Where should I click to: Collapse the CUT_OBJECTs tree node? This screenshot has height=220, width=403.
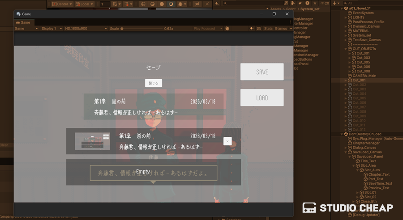pos(346,49)
